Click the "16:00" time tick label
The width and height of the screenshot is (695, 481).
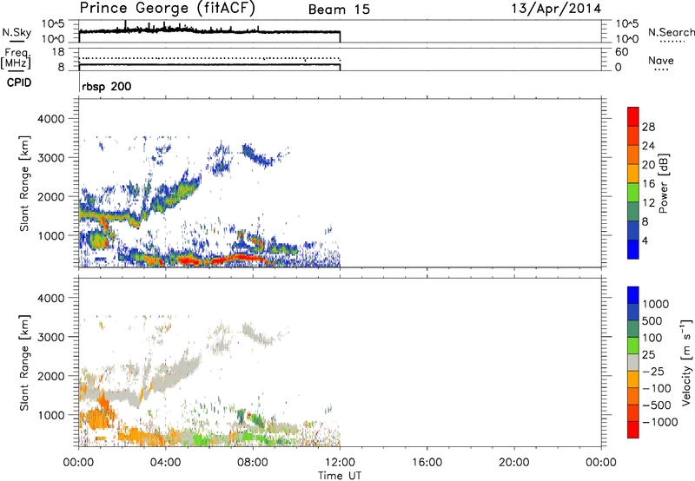[x=427, y=463]
